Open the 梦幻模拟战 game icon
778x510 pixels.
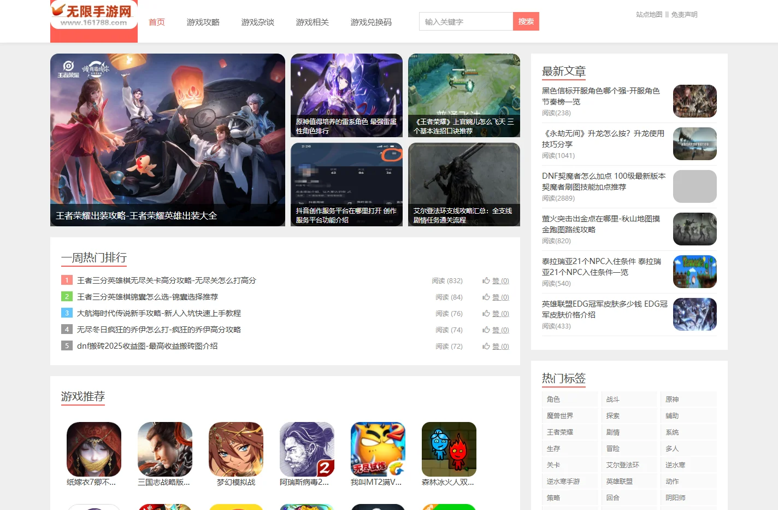236,449
